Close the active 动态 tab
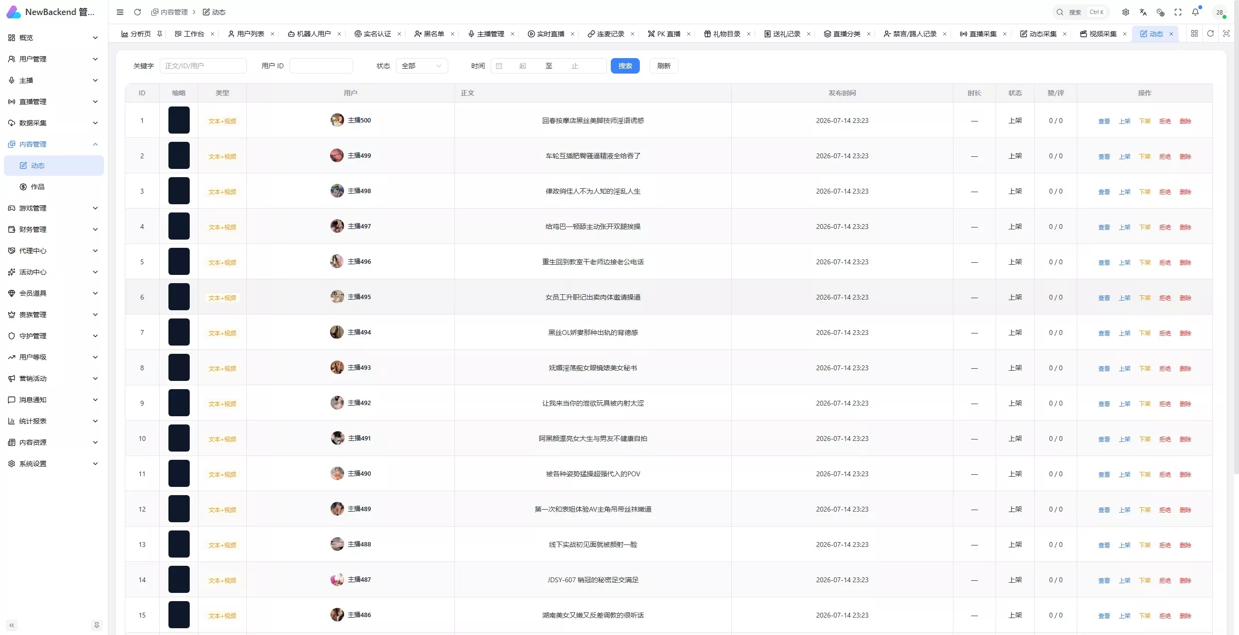Image resolution: width=1239 pixels, height=635 pixels. [1171, 34]
